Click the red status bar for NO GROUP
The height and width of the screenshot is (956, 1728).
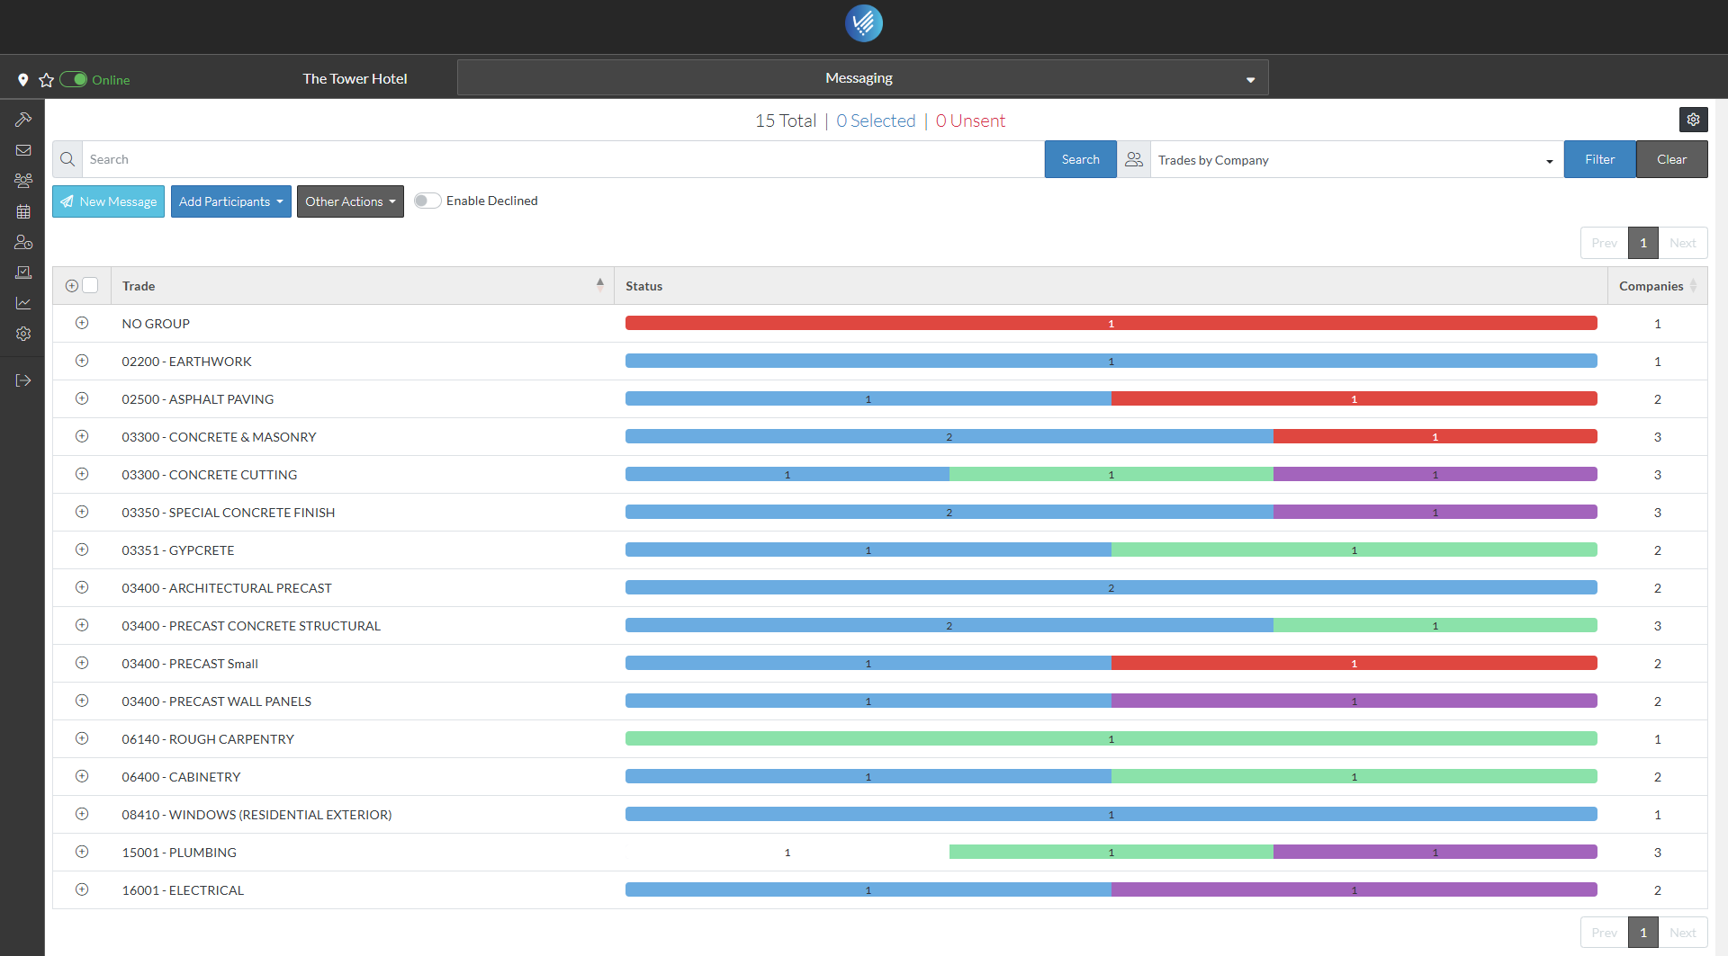coord(1111,323)
